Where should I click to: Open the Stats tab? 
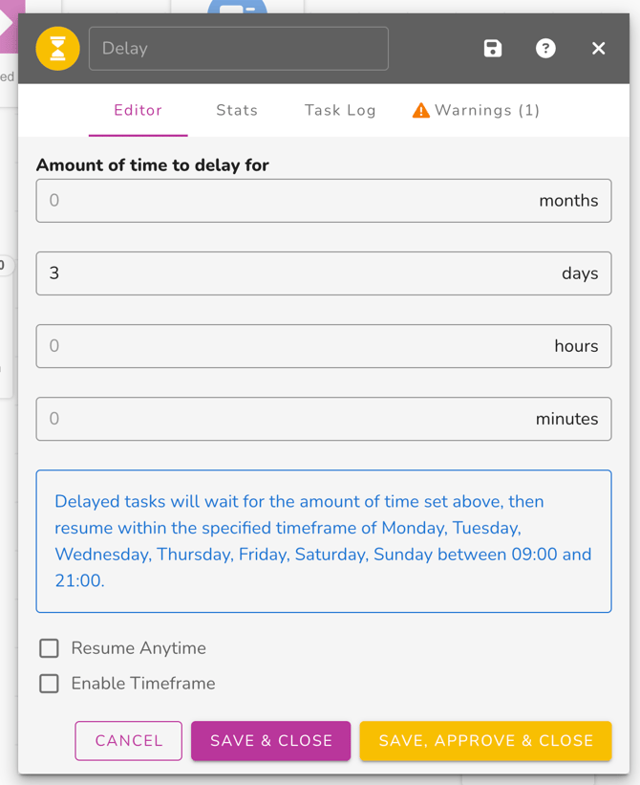(237, 111)
